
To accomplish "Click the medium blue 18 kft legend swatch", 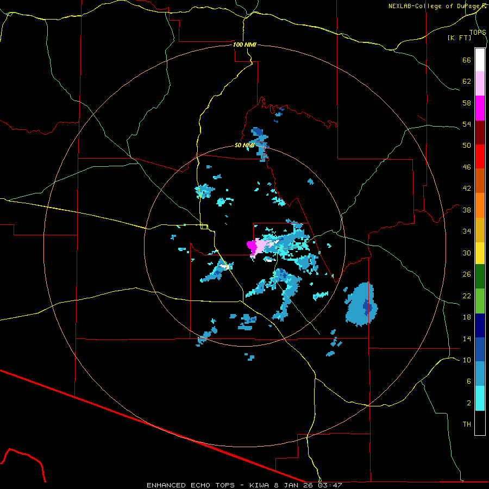I will [x=480, y=349].
